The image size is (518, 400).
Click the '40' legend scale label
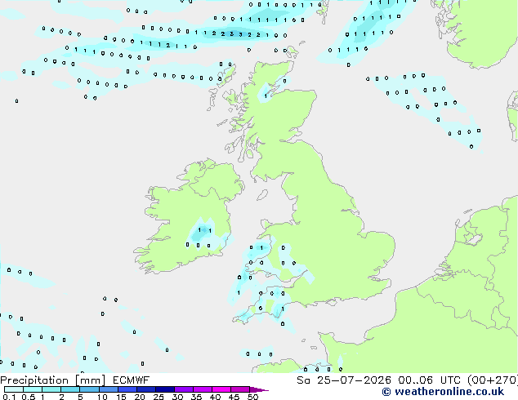[x=215, y=397]
